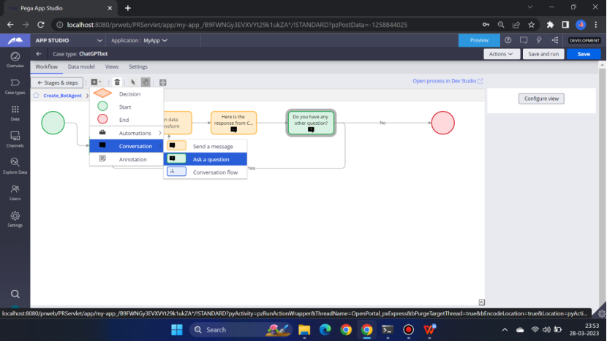Screen dimensions: 607x341
Task: Open the Overview sidebar icon
Action: pos(15,60)
